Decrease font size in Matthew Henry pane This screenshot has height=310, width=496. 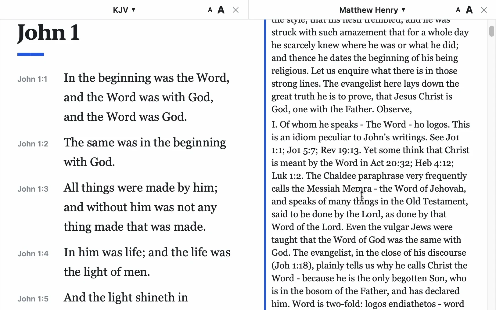(458, 10)
